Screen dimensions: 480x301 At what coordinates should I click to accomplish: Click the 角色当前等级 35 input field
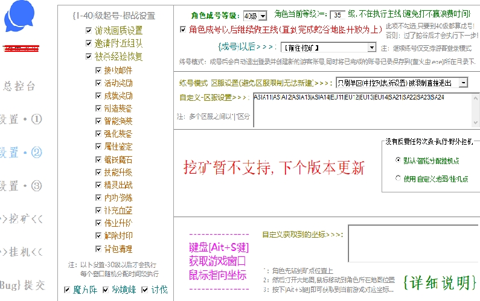pyautogui.click(x=338, y=14)
